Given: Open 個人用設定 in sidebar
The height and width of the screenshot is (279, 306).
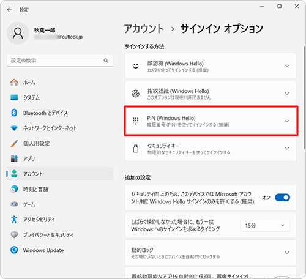Looking at the screenshot, I should point(60,143).
